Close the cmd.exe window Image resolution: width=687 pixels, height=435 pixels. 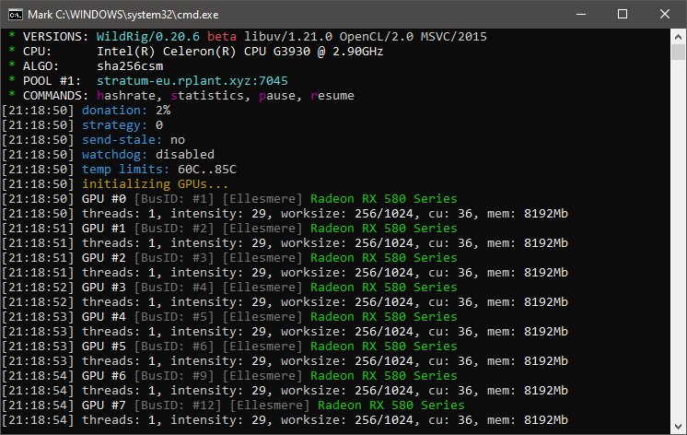tap(664, 14)
